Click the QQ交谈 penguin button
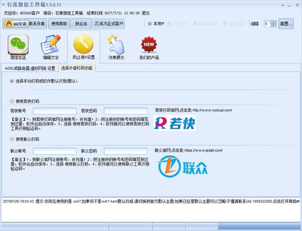The width and height of the screenshot is (302, 231). pos(16,24)
